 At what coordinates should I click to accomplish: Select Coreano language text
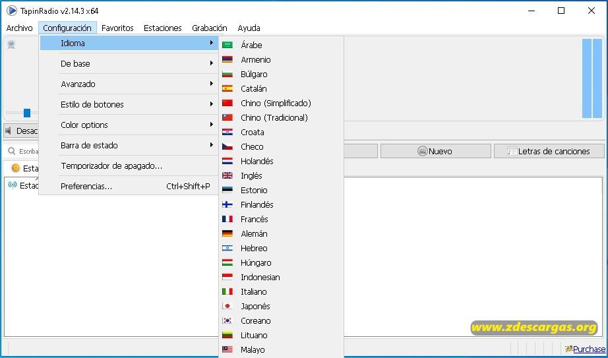tap(255, 321)
